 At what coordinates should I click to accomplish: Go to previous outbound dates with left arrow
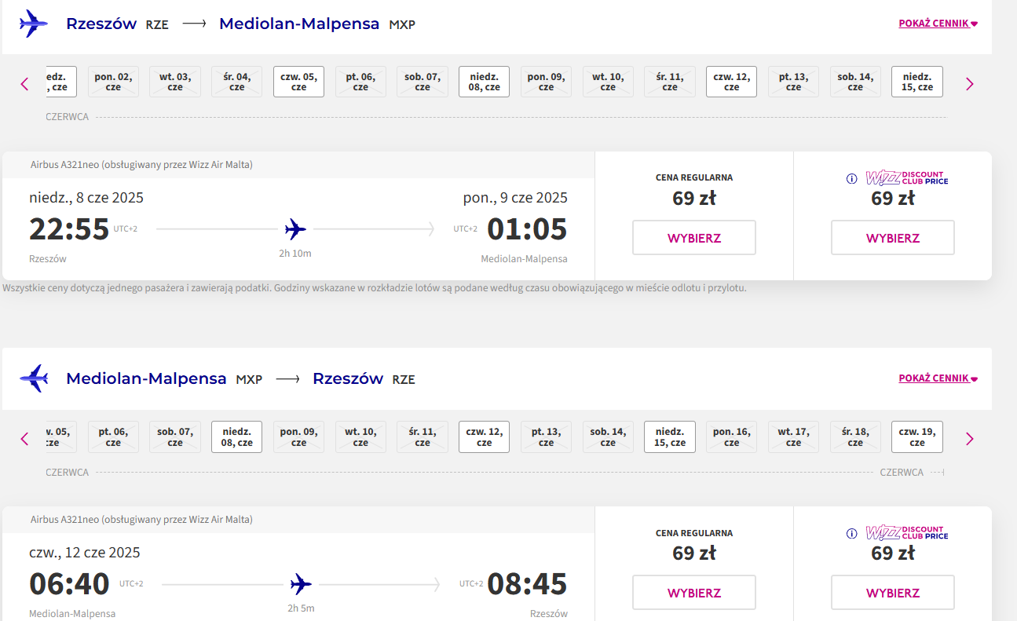pos(24,84)
